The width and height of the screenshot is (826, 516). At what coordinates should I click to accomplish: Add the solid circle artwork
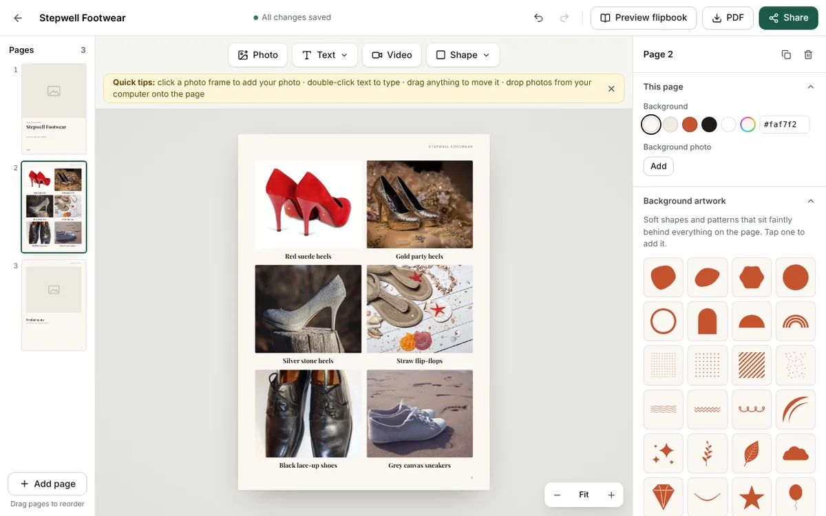click(796, 277)
